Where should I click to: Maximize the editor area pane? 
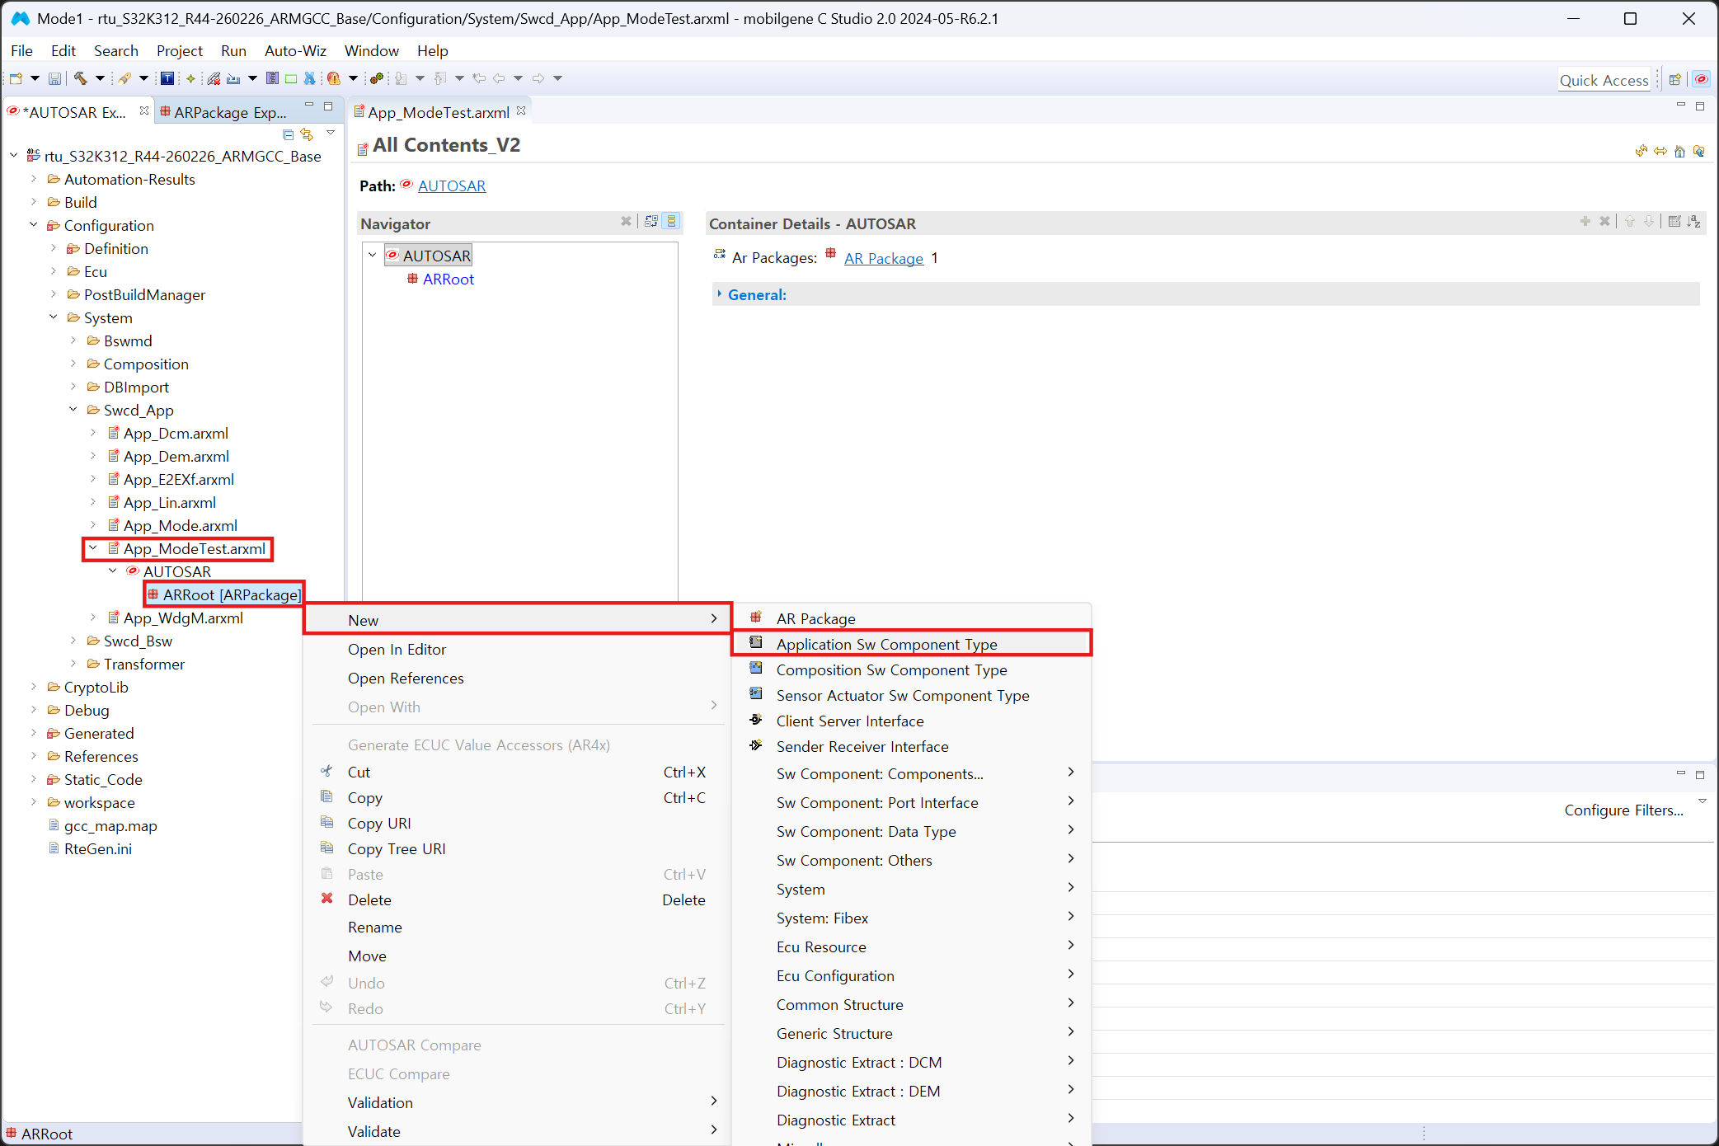click(x=1700, y=106)
